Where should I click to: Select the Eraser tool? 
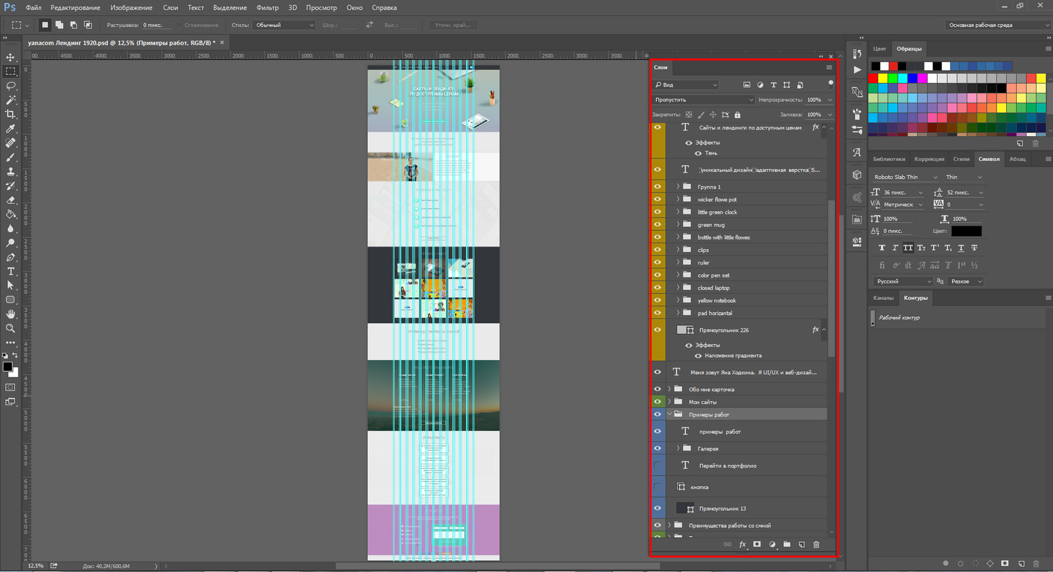[11, 200]
